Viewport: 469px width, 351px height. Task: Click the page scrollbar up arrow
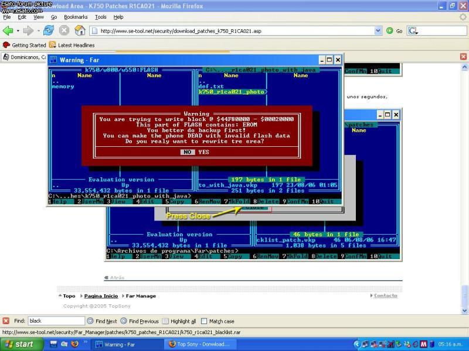(464, 67)
